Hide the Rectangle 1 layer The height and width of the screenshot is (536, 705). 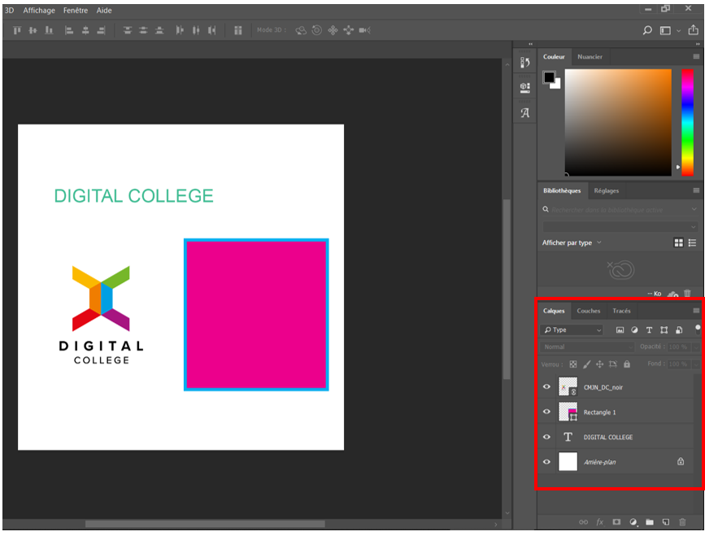[x=546, y=412]
